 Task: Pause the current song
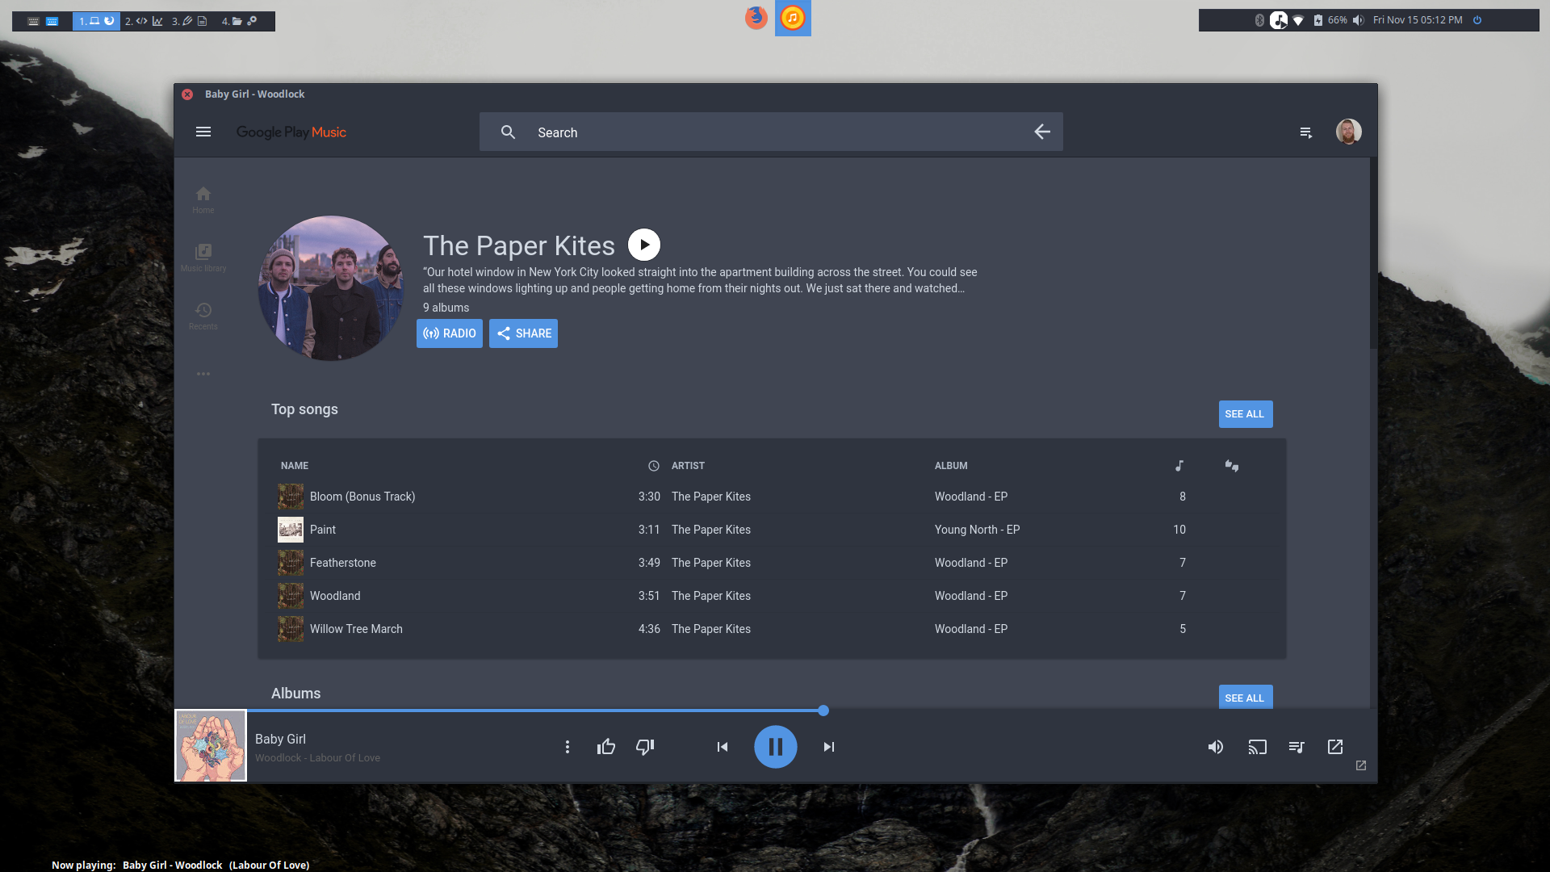775,747
